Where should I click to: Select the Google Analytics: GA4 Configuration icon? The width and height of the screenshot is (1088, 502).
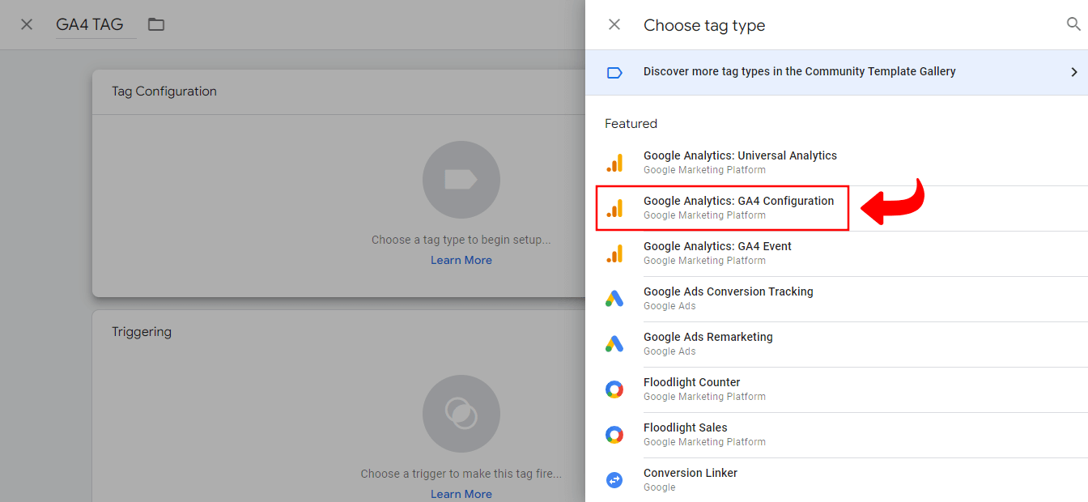click(615, 207)
